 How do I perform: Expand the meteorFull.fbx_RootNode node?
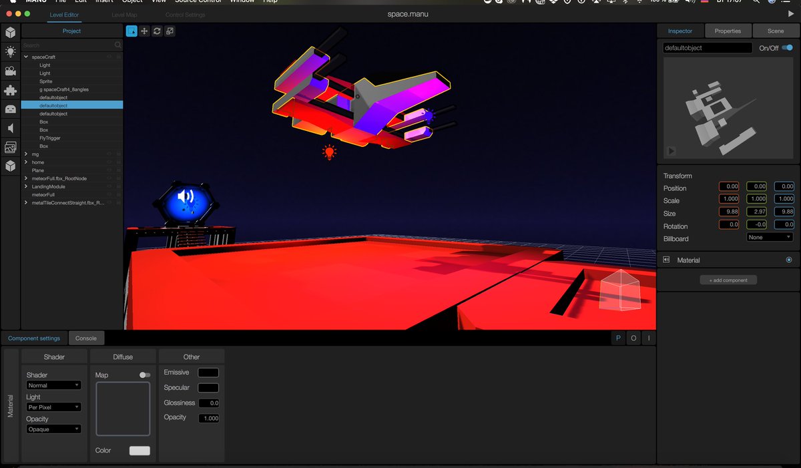26,178
